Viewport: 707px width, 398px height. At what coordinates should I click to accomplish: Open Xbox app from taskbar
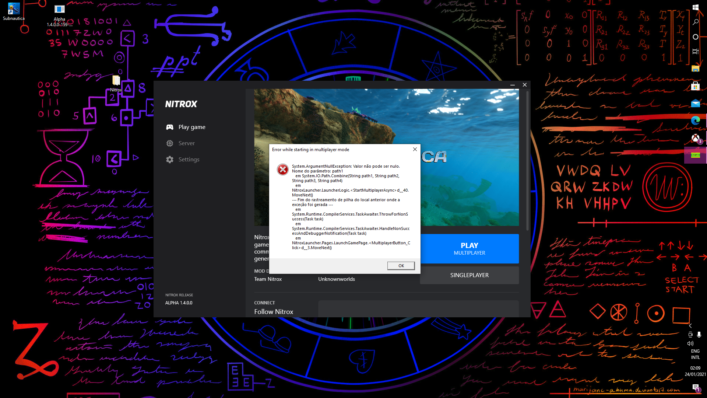point(695,138)
